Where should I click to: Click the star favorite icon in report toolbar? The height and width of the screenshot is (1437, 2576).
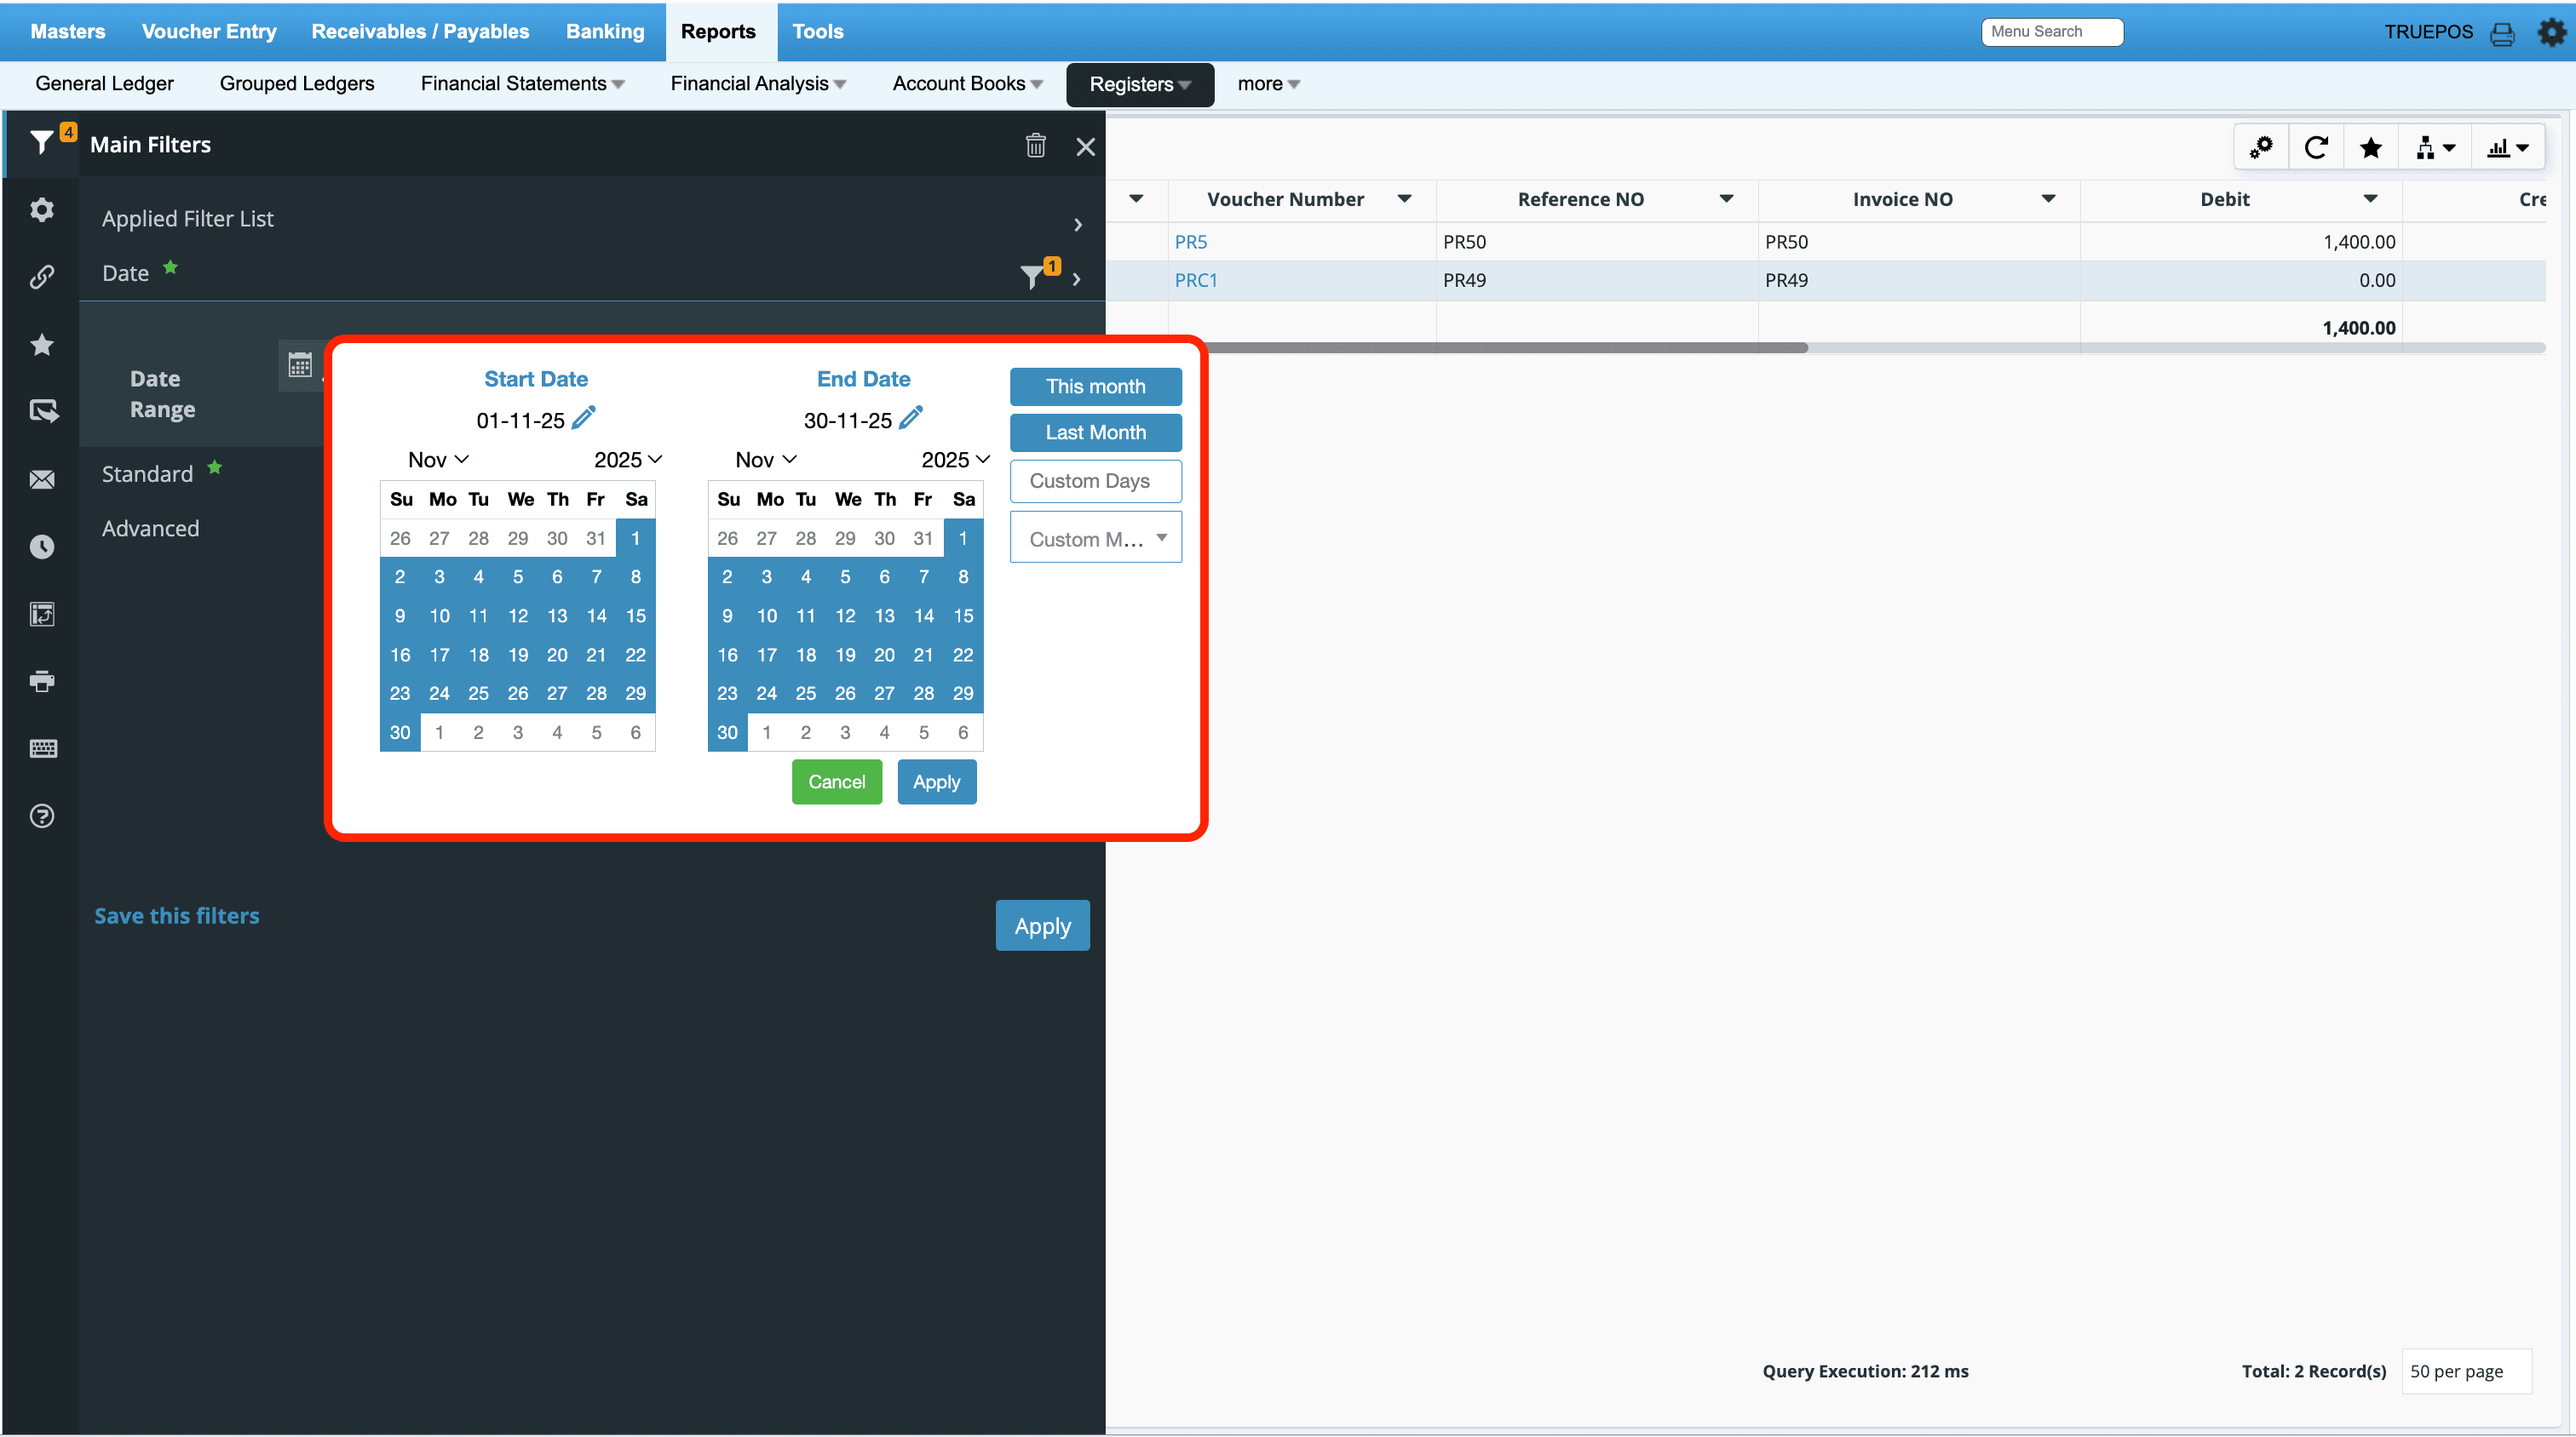pyautogui.click(x=2370, y=148)
